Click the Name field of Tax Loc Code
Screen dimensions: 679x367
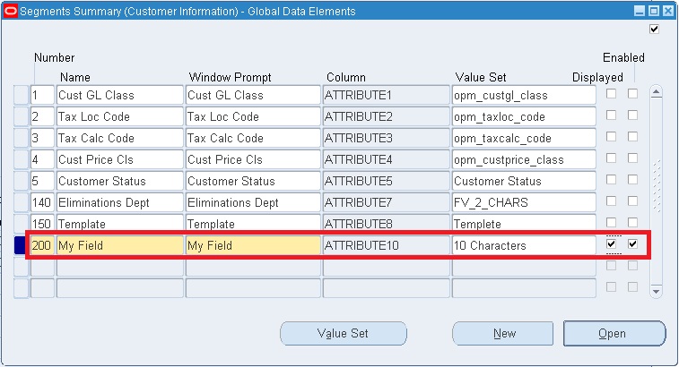click(x=118, y=116)
